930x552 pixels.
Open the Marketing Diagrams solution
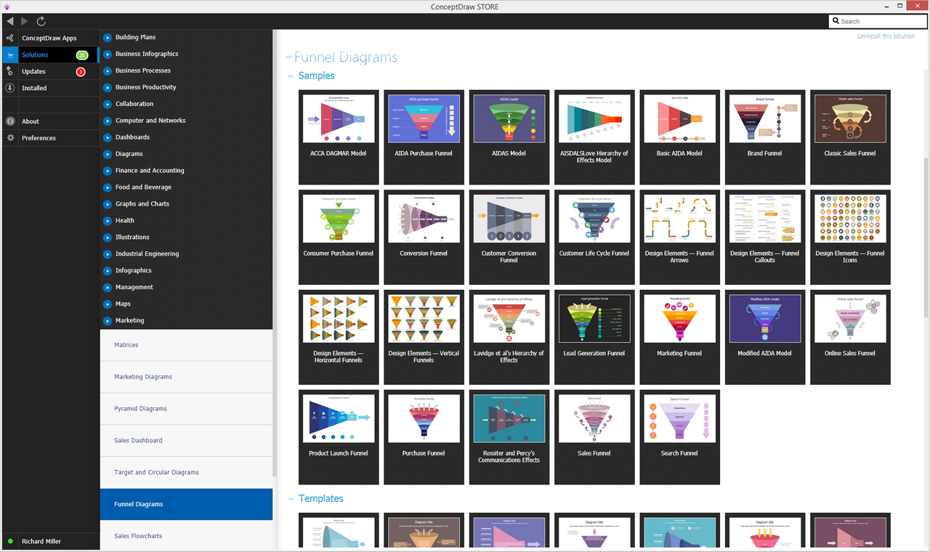coord(186,377)
